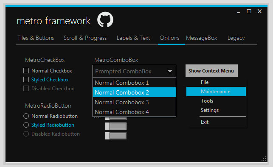Viewport: 273px width, 167px height.
Task: Flip the bottom toggle switch
Action: (116, 136)
